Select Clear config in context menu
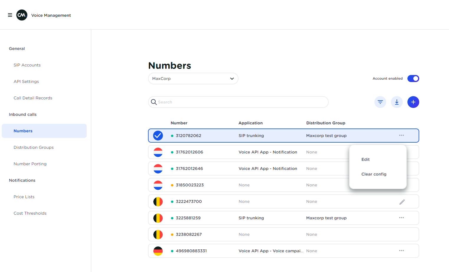This screenshot has height=272, width=449. pyautogui.click(x=374, y=174)
